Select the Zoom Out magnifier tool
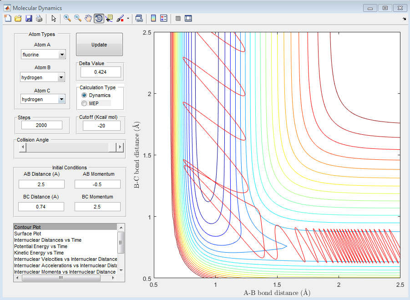This screenshot has height=300, width=410. 78,18
